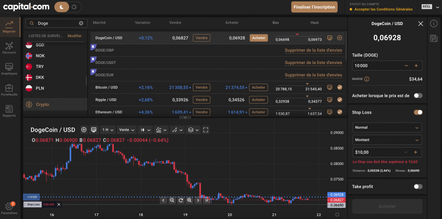Image resolution: width=442 pixels, height=219 pixels.
Task: Clear the Doge search field
Action: [x=81, y=23]
